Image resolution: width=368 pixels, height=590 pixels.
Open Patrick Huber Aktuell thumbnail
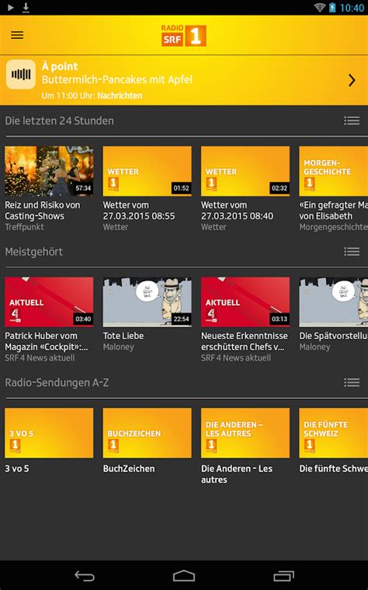[49, 302]
